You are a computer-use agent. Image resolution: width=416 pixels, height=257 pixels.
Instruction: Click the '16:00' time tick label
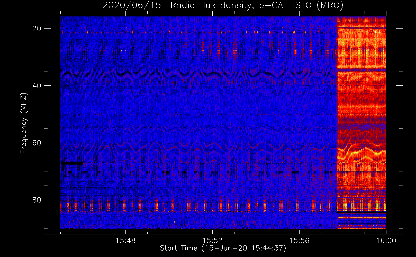pos(386,241)
